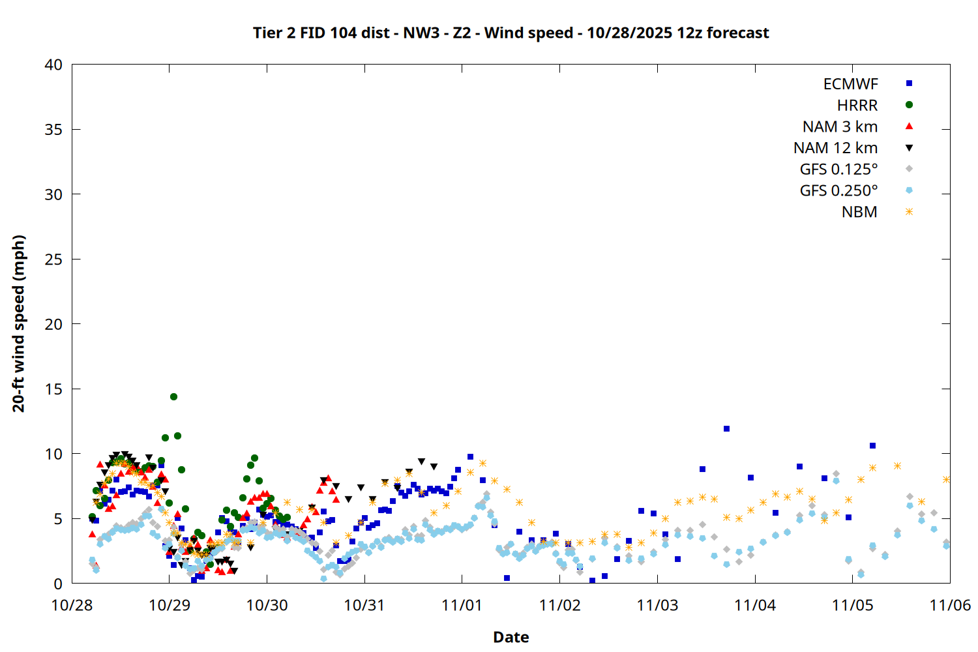
Task: Click the 11/01 x-axis date tick label
Action: 462,605
